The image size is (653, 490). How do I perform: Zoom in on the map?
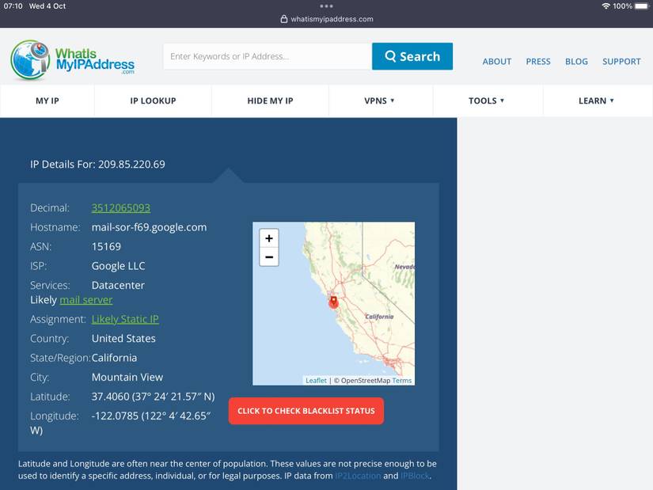click(268, 237)
